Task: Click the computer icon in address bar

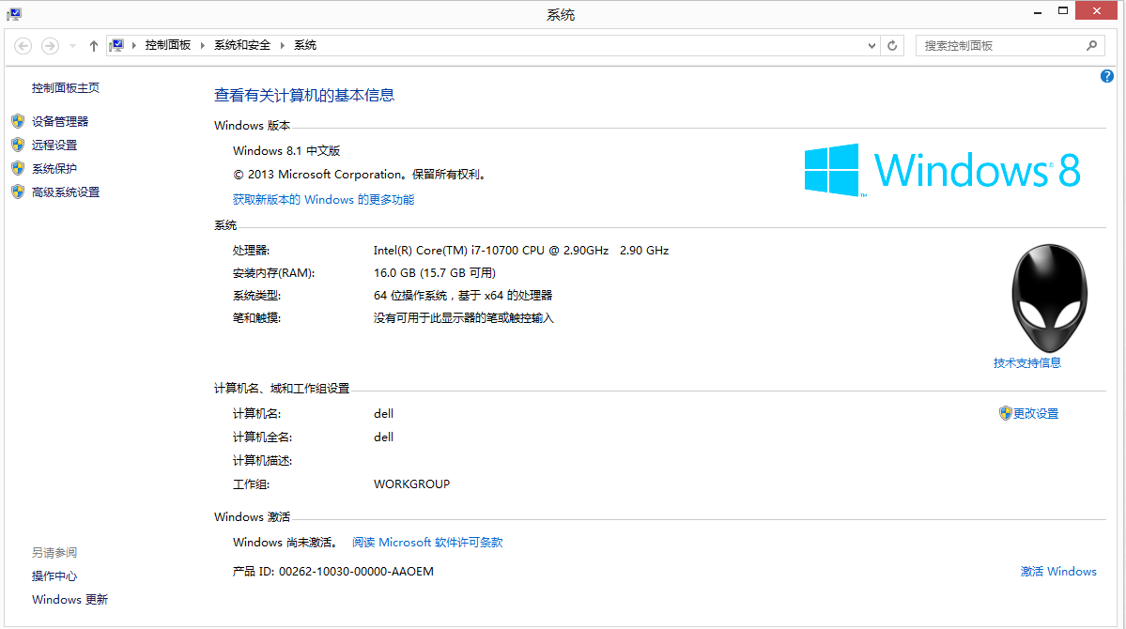Action: point(116,45)
